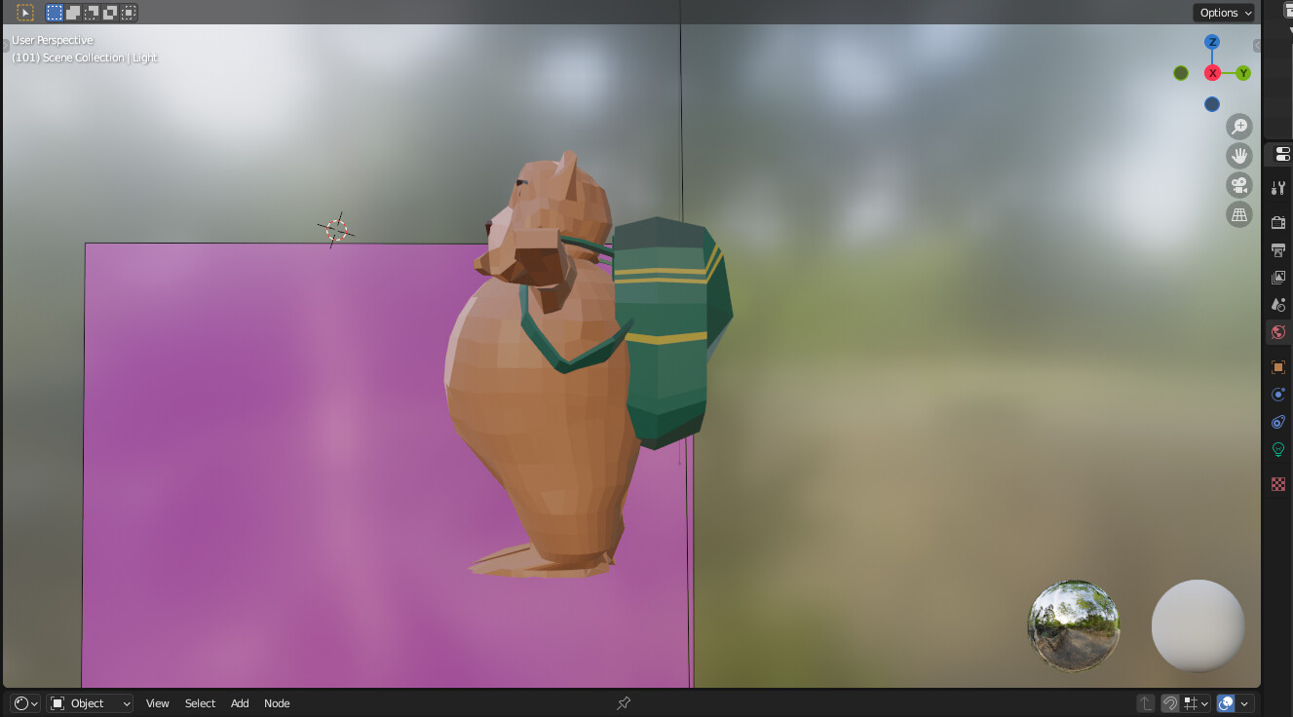Click the zoom view magnifier icon
Image resolution: width=1293 pixels, height=717 pixels.
pyautogui.click(x=1239, y=126)
